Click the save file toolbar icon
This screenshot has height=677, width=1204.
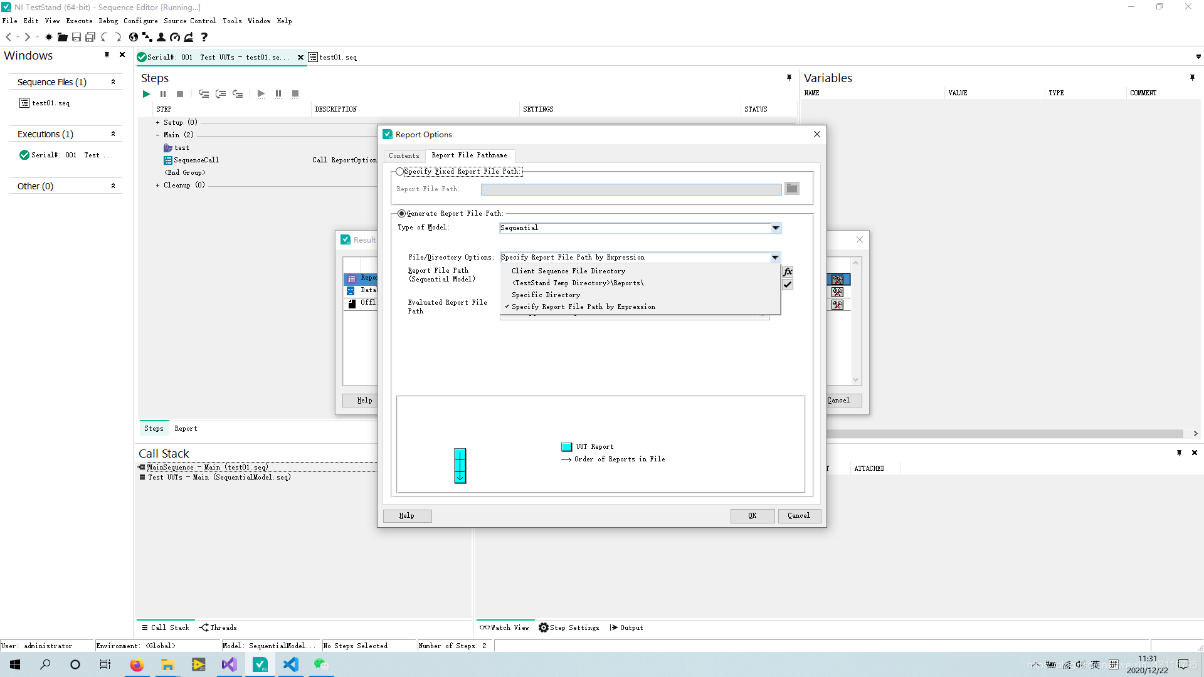pyautogui.click(x=76, y=37)
